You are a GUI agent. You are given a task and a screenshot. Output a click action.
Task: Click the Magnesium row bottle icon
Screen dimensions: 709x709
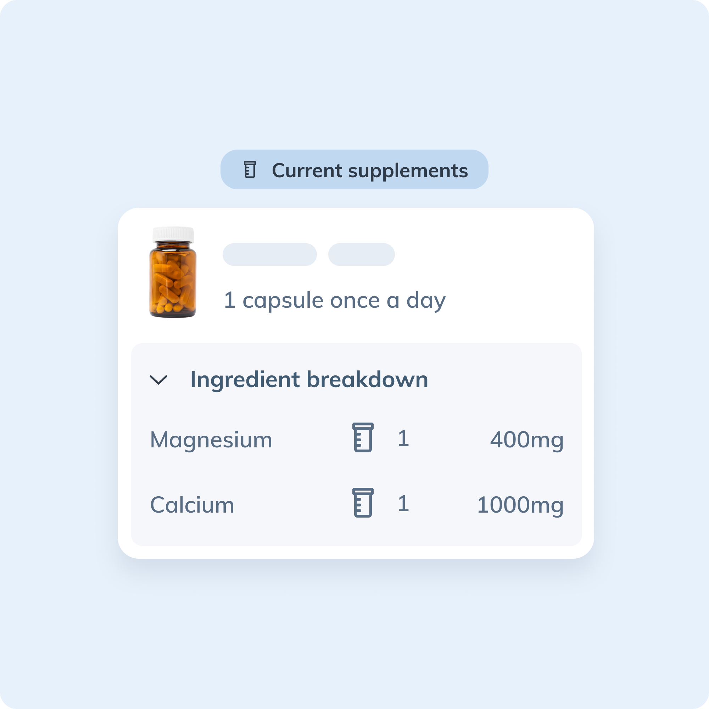click(363, 437)
